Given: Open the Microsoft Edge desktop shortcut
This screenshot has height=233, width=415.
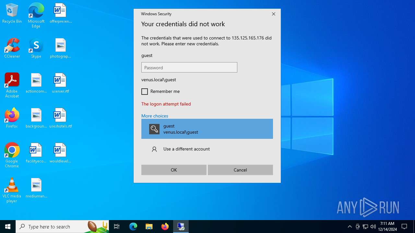Looking at the screenshot, I should tap(36, 16).
